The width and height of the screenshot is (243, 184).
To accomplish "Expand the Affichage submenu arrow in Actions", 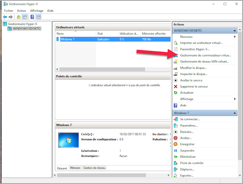I will pyautogui.click(x=235, y=99).
